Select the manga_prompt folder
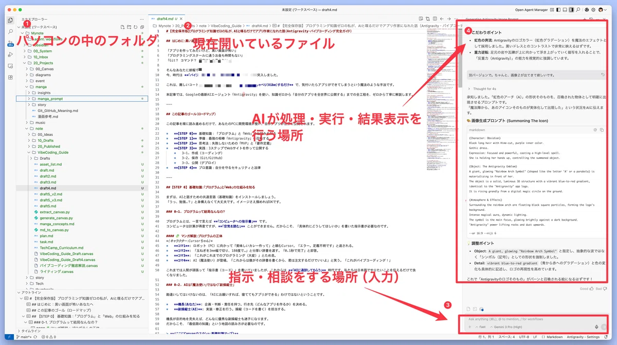This screenshot has height=345, width=617. 82,99
